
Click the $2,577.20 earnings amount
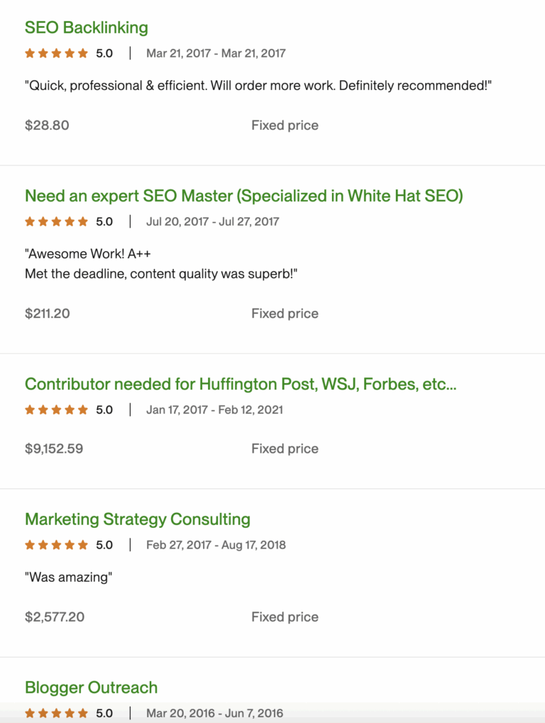click(55, 617)
